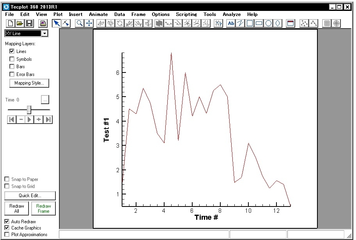Click the Test #1 axis title

coord(106,130)
